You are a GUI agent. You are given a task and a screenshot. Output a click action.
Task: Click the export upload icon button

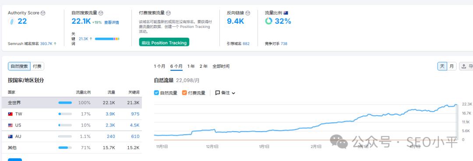(x=466, y=66)
